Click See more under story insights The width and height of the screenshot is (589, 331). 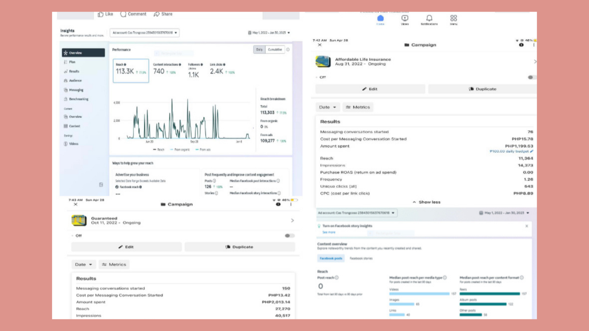point(329,232)
